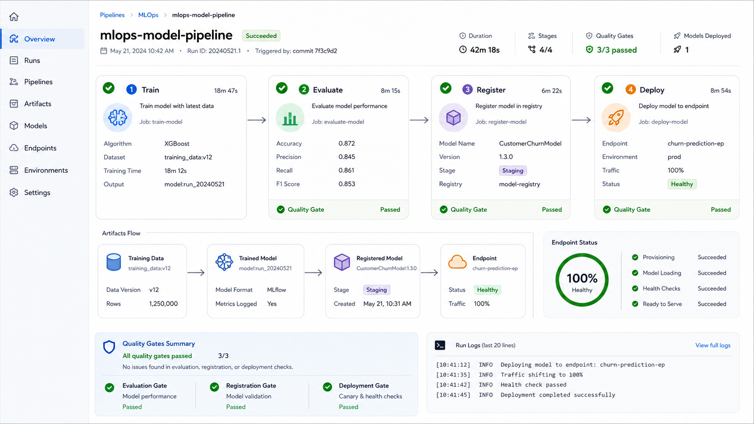Click Deploy stage Quality Gate check icon
Screen dimensions: 754x424
[607, 210]
